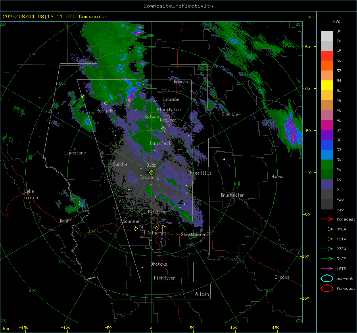The image size is (357, 333).
Task: Click the ThreeHills town label
Action: (x=200, y=173)
